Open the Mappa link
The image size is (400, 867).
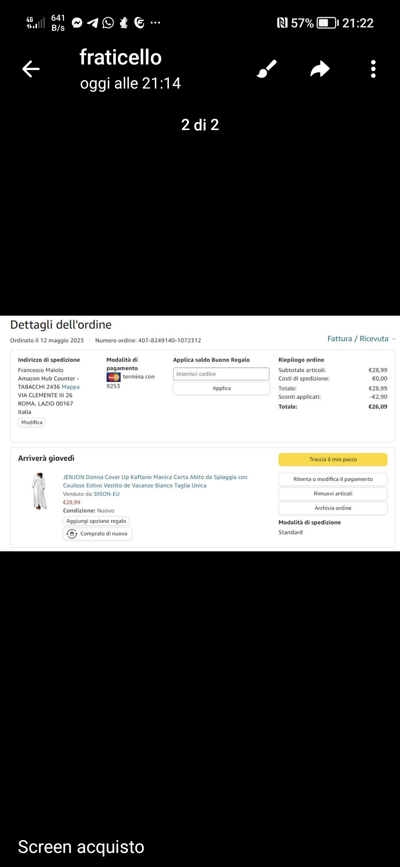point(70,387)
